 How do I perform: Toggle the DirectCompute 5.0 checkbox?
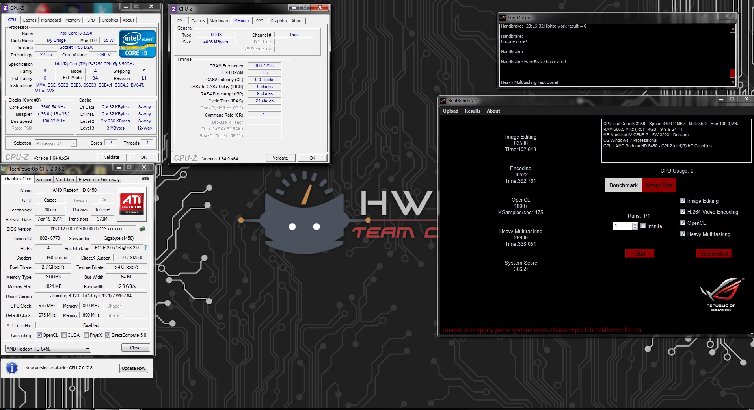(x=108, y=335)
